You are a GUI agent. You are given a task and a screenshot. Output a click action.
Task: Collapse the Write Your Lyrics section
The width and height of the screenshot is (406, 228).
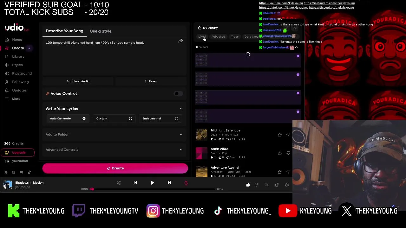181,109
